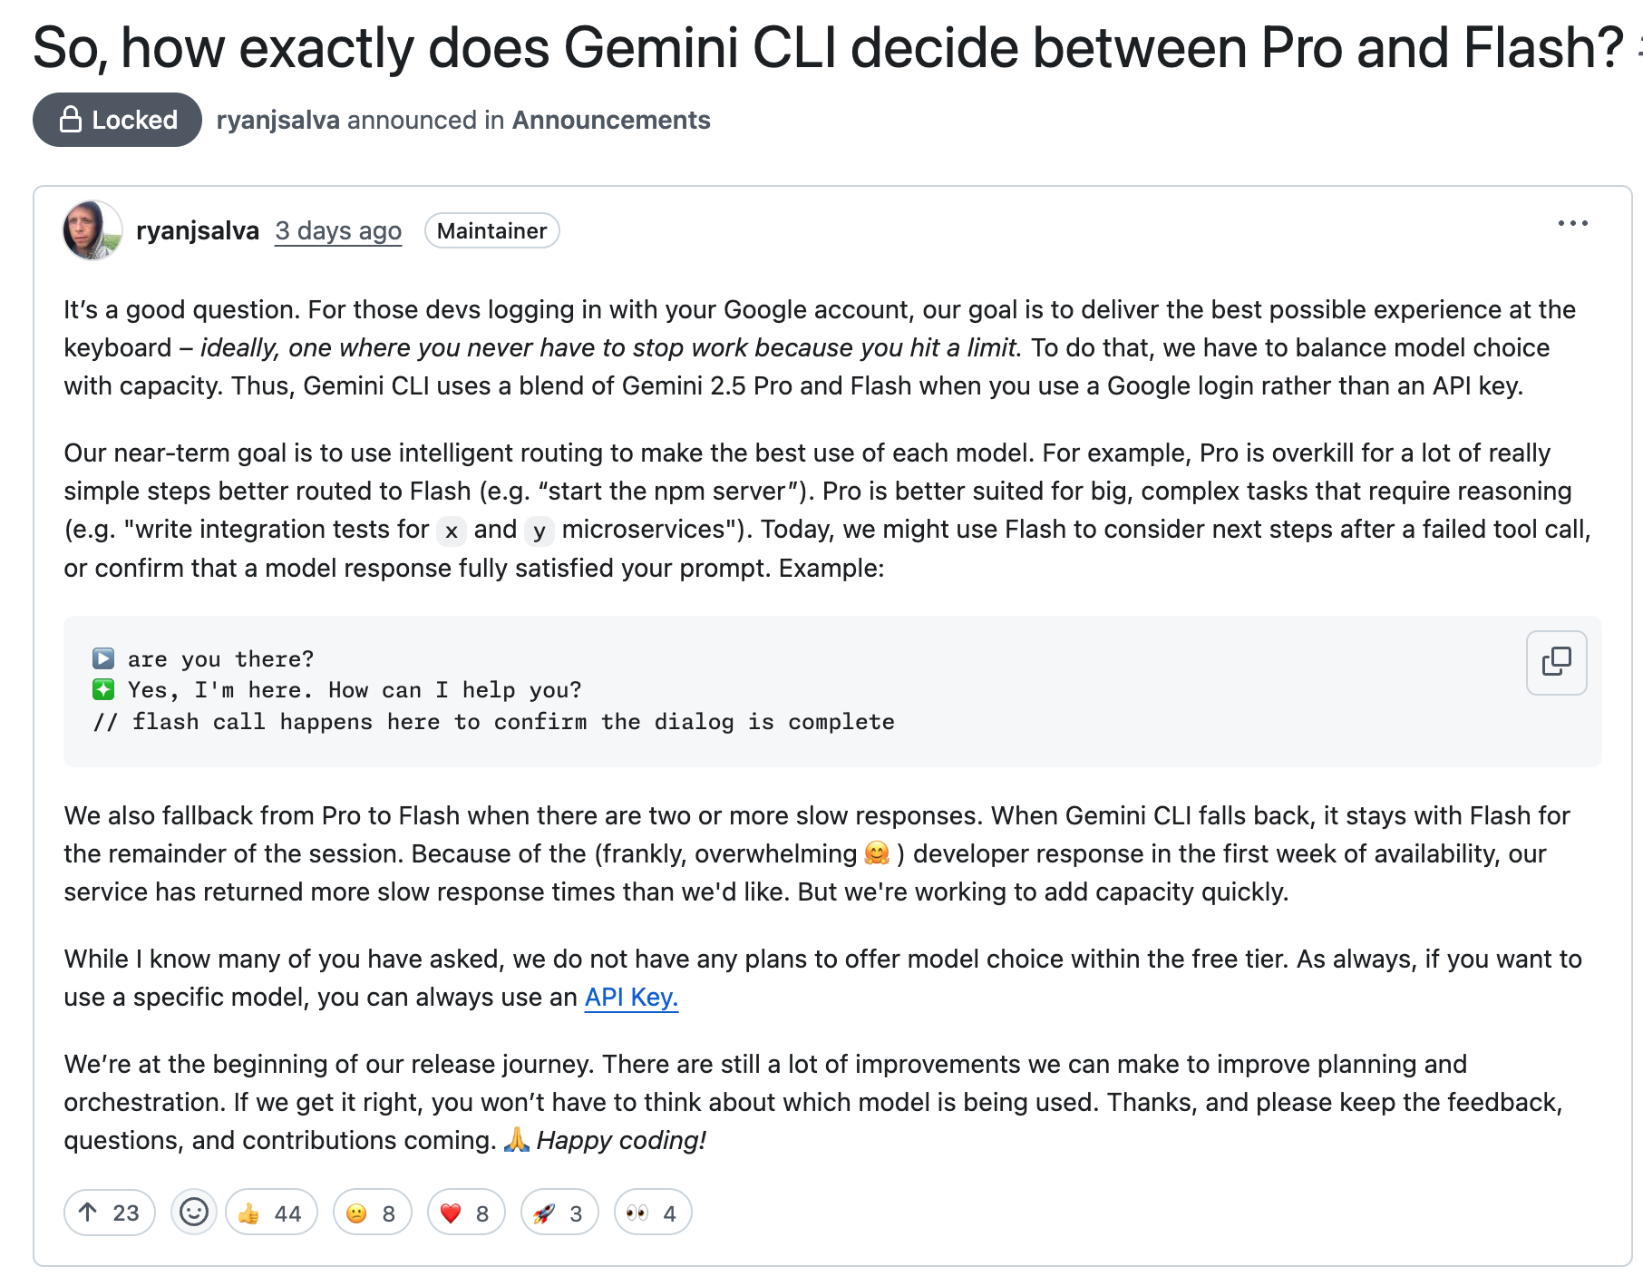Toggle the confused face reaction
This screenshot has width=1643, height=1286.
click(372, 1213)
